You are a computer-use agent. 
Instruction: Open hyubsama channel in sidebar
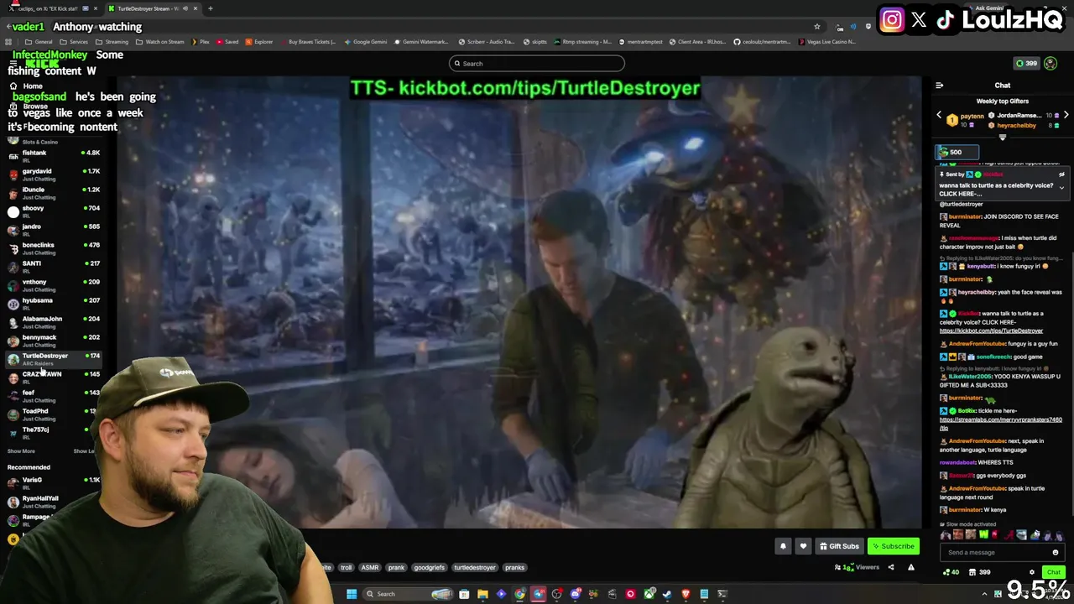tap(55, 304)
